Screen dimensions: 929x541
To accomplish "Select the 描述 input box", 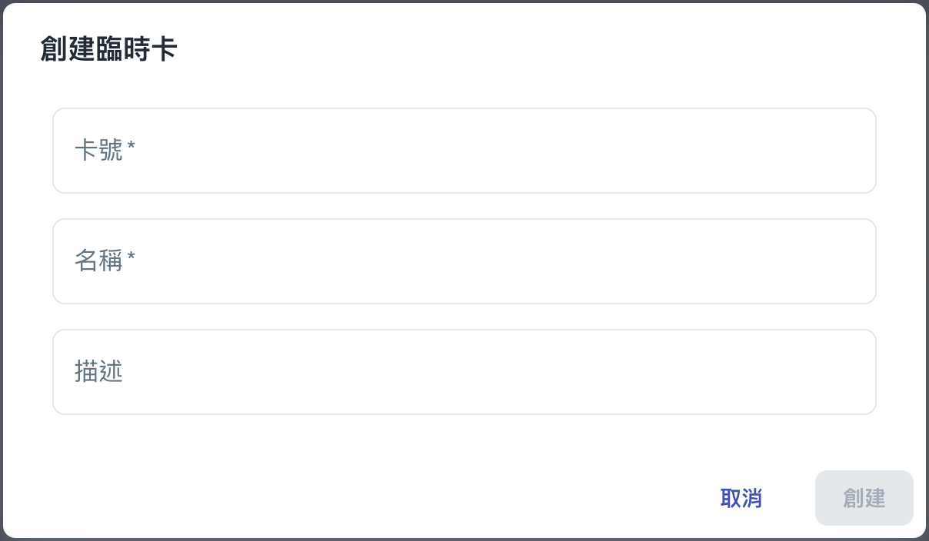I will [464, 372].
